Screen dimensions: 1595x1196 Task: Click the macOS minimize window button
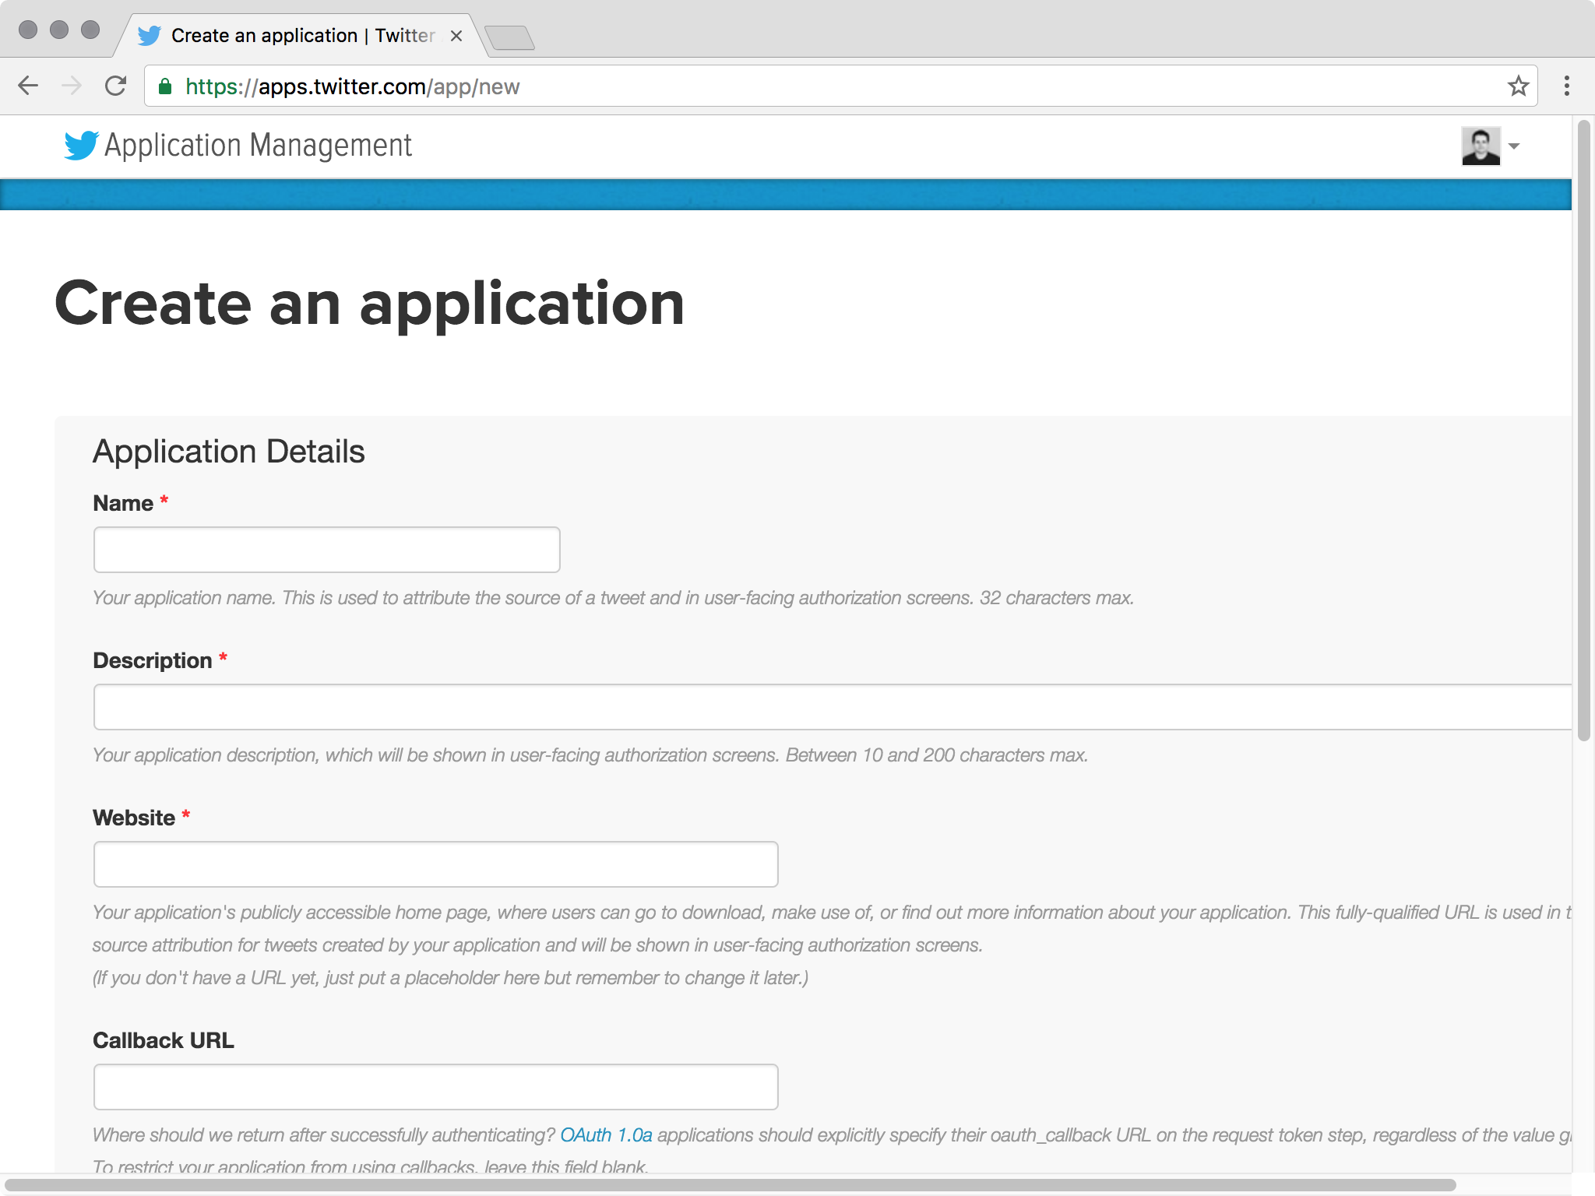pos(59,30)
